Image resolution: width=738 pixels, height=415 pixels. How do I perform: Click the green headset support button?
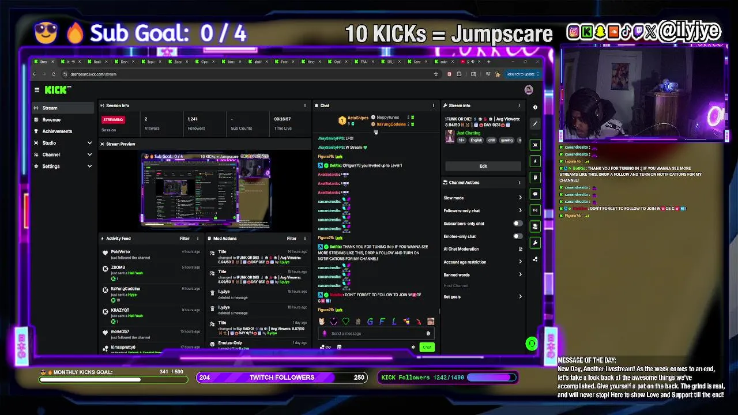coord(532,344)
